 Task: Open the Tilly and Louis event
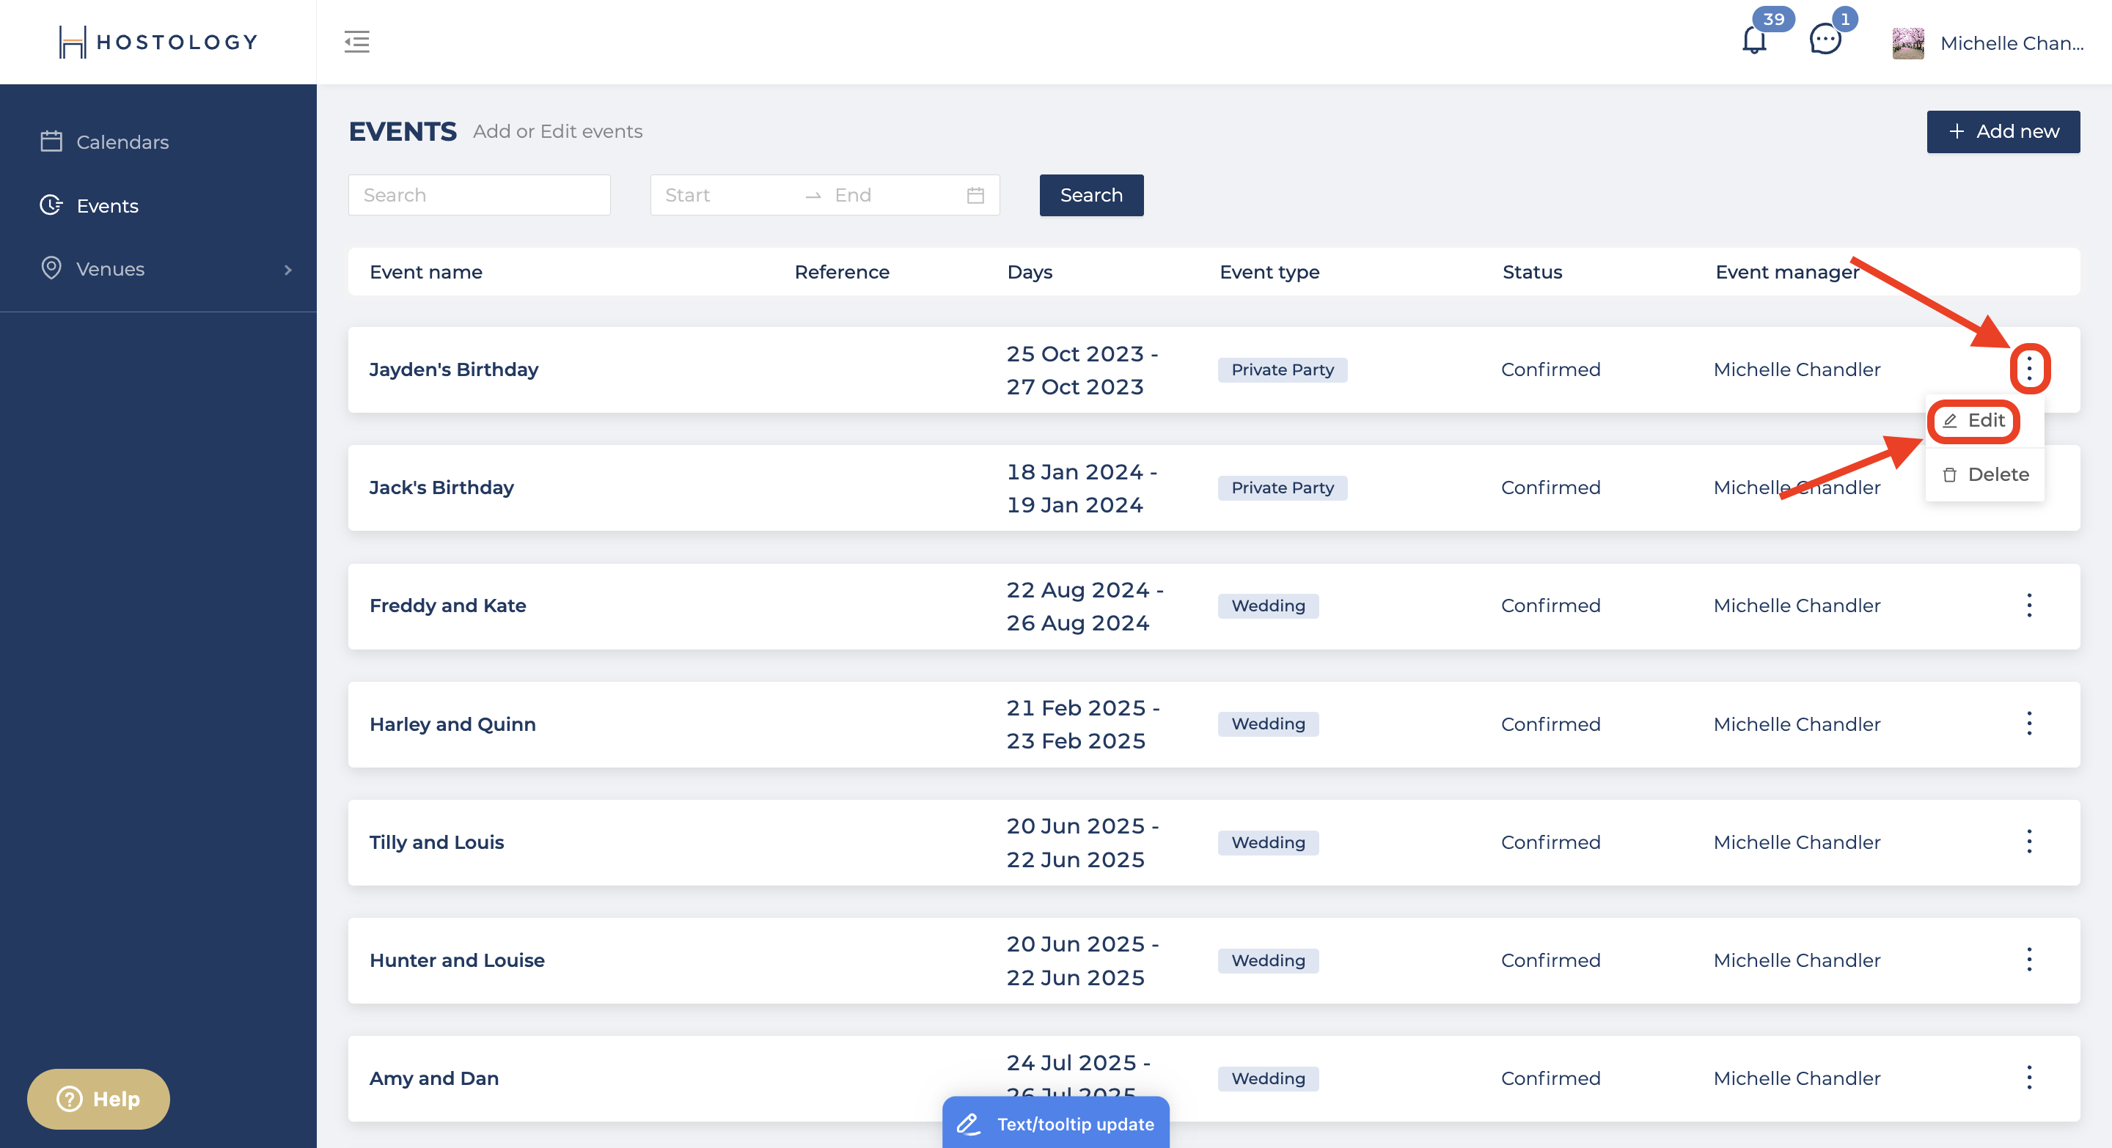[436, 842]
